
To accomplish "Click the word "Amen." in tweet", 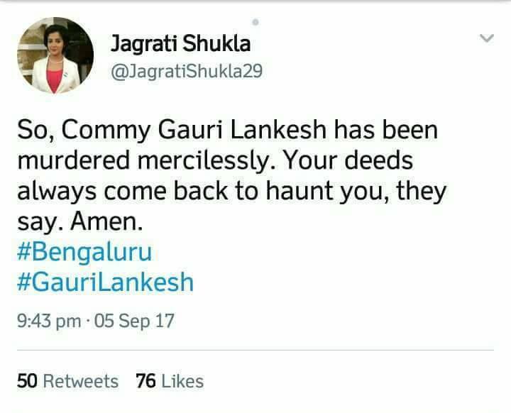I will point(106,221).
